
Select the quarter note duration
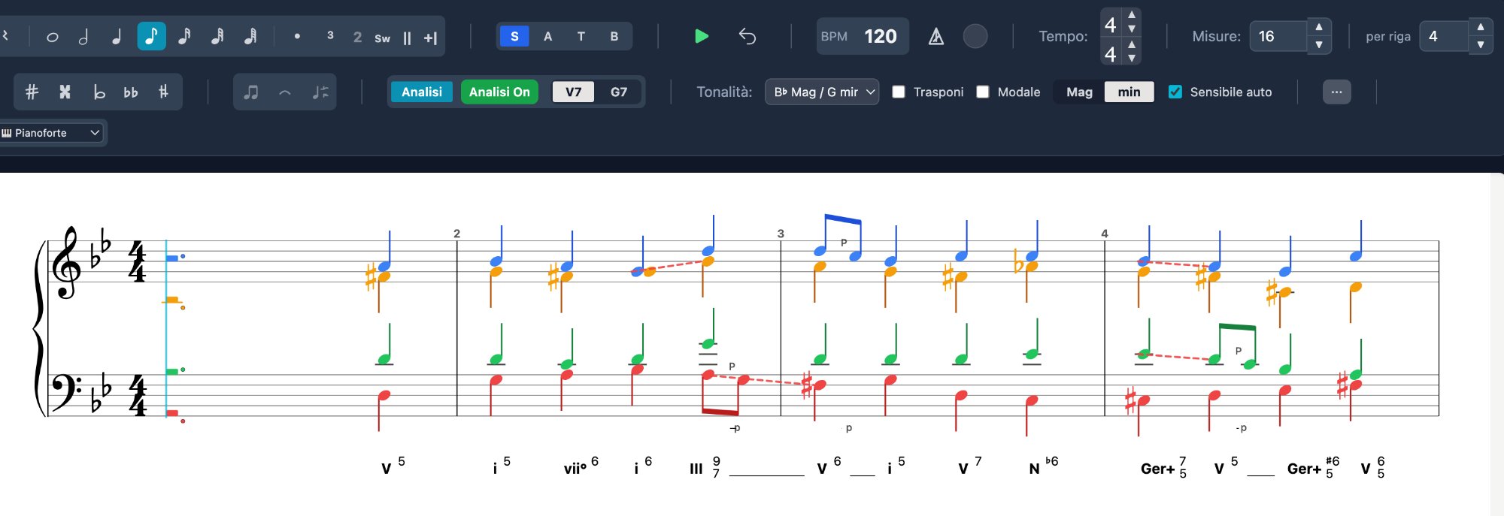tap(117, 36)
